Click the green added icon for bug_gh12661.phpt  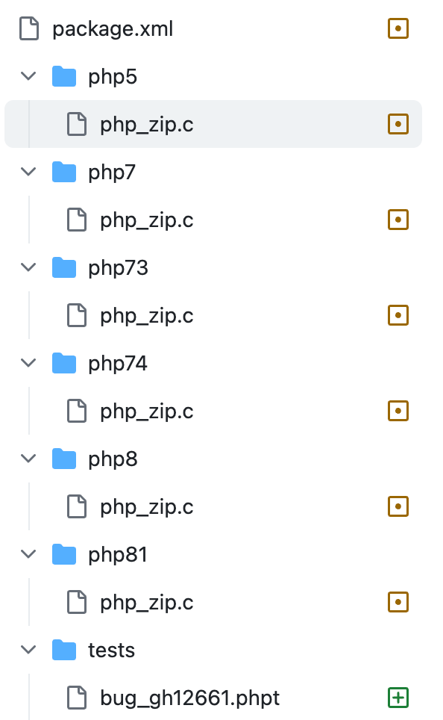[x=398, y=698]
